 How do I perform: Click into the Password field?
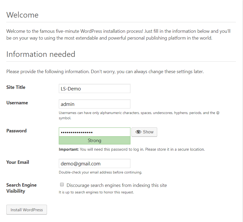tap(94, 132)
